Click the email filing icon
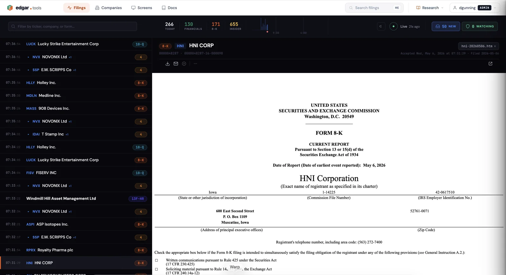506x275 pixels. (176, 64)
